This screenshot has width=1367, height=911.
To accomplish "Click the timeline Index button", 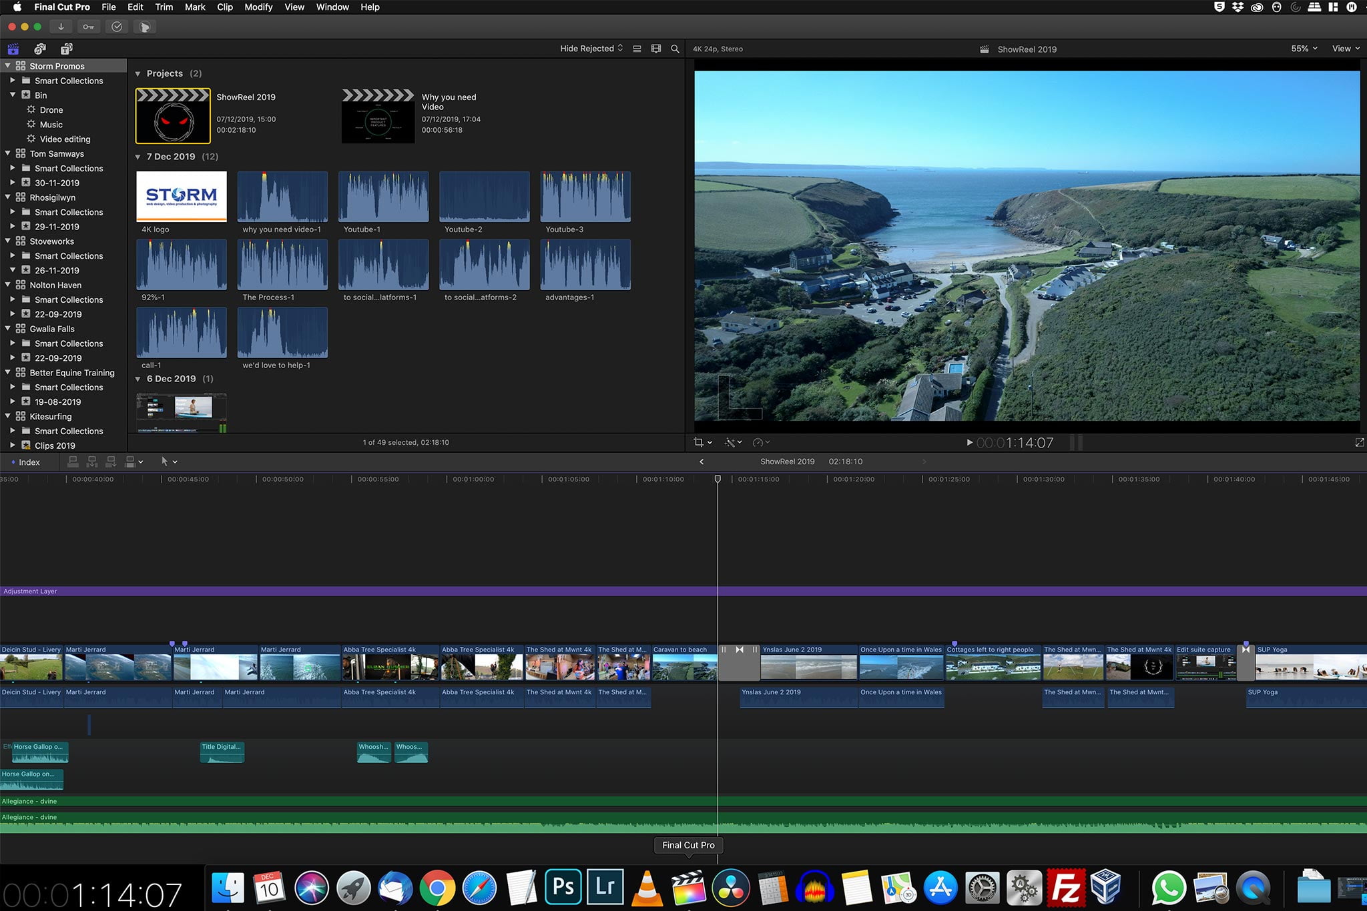I will click(25, 462).
